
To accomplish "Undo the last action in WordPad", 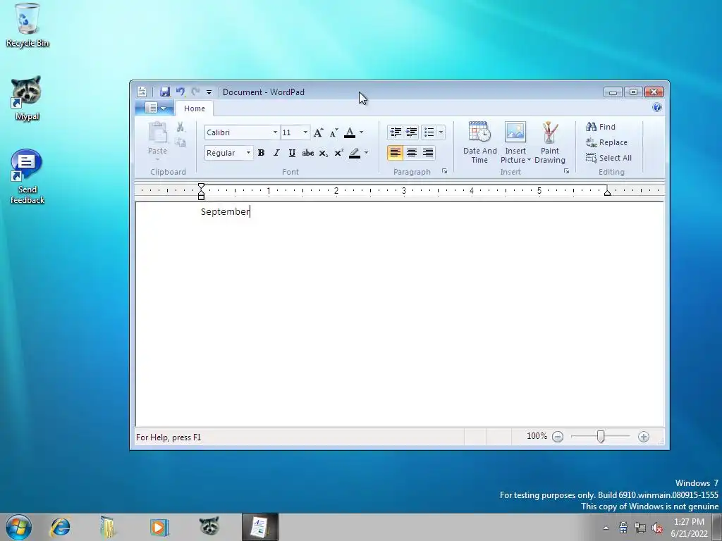I will (180, 92).
